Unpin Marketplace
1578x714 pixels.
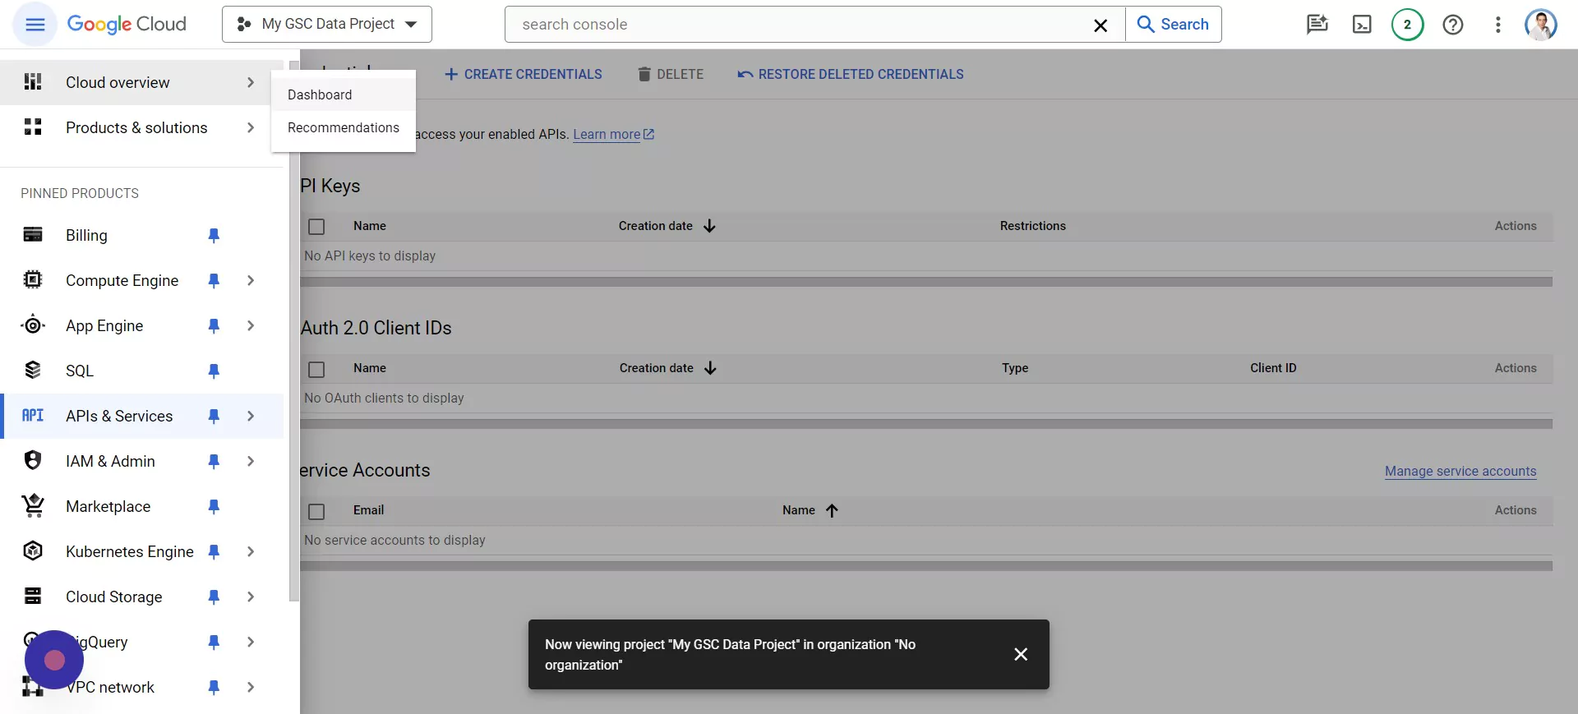tap(214, 507)
